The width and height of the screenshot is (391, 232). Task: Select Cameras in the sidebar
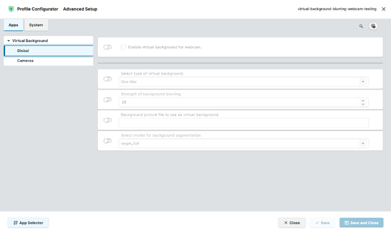point(25,61)
